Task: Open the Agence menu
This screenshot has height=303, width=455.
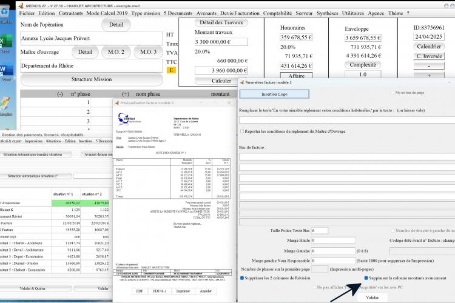Action: [376, 13]
